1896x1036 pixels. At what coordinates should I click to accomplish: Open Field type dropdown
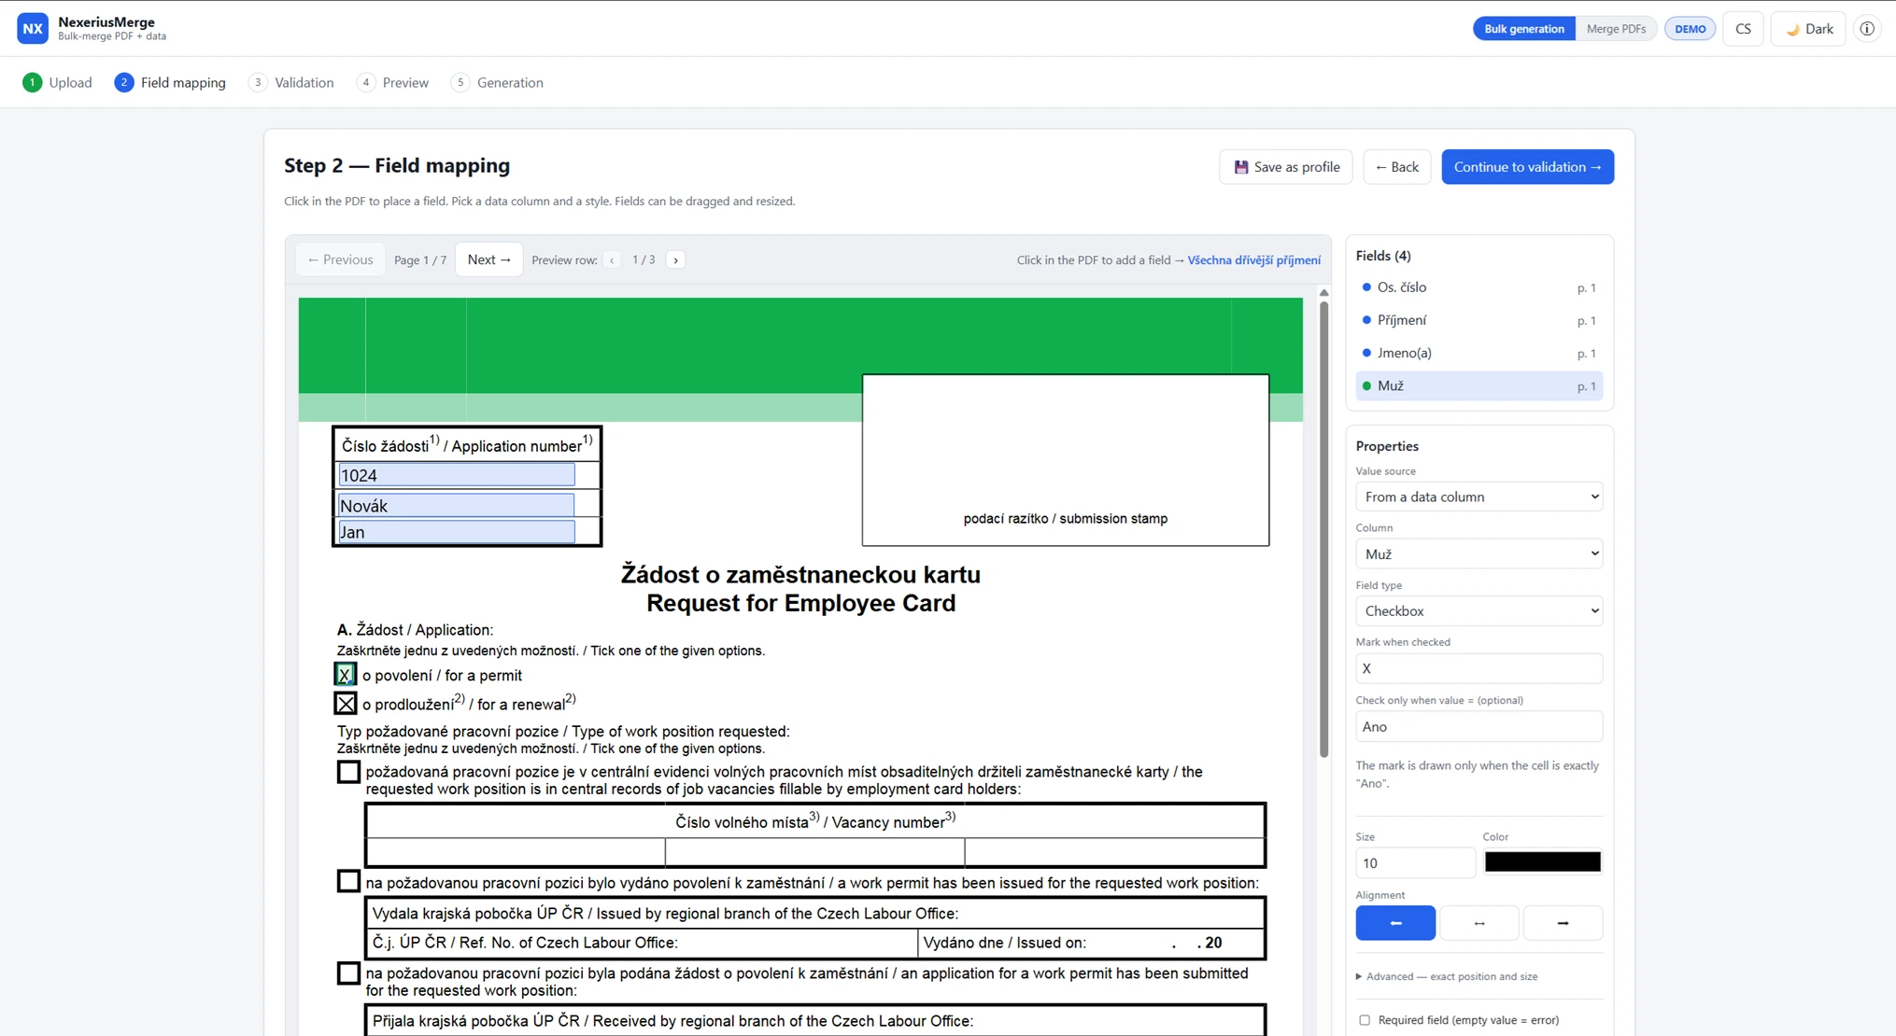pos(1479,610)
